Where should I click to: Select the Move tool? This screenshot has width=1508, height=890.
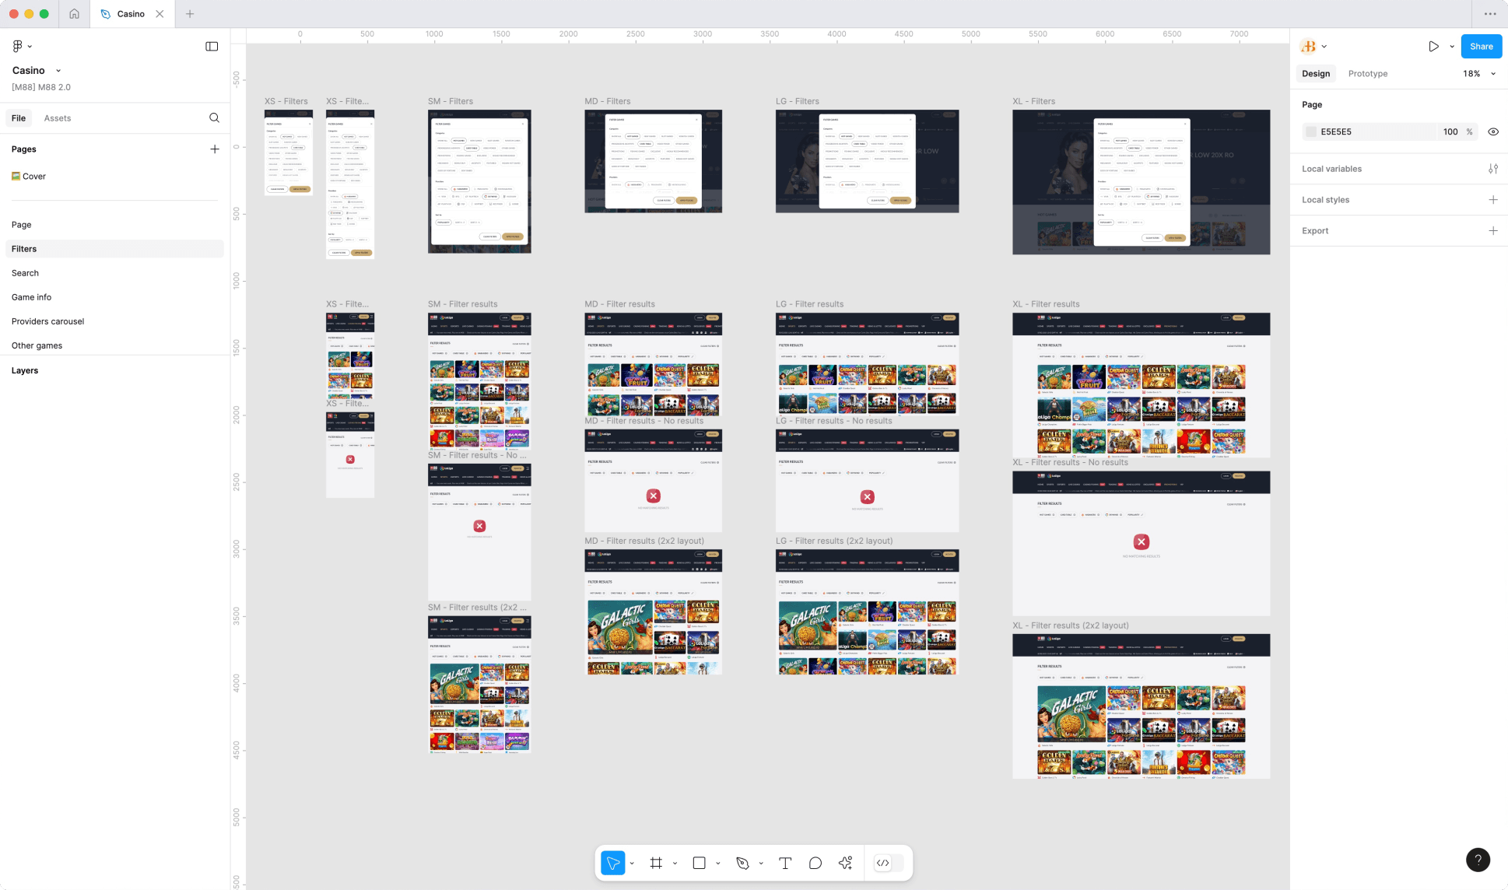point(614,862)
